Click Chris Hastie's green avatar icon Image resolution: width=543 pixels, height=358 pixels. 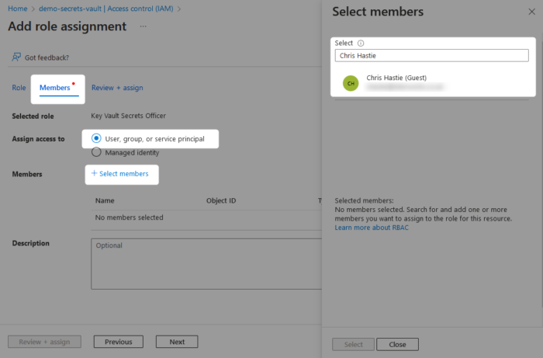(351, 83)
